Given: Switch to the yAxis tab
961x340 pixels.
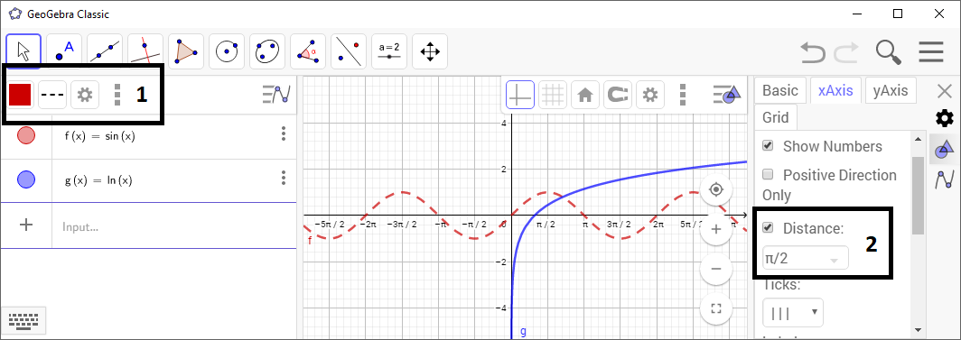Looking at the screenshot, I should (x=891, y=91).
